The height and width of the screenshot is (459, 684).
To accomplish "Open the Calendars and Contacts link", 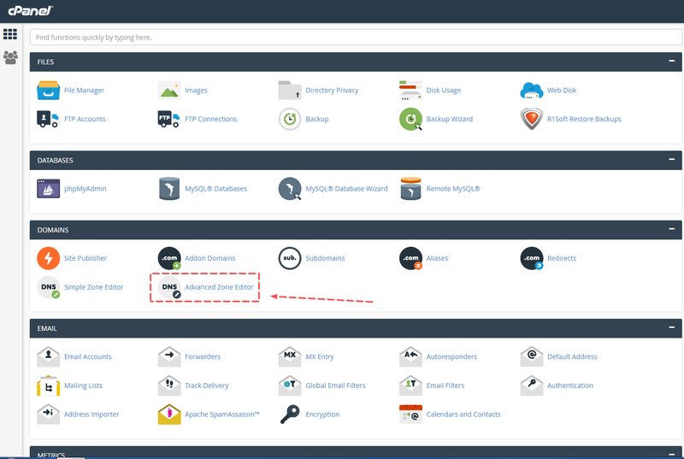I will [x=463, y=414].
